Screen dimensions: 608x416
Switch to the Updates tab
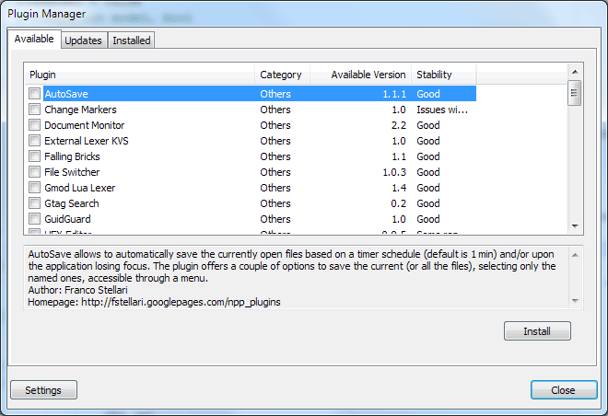point(83,40)
